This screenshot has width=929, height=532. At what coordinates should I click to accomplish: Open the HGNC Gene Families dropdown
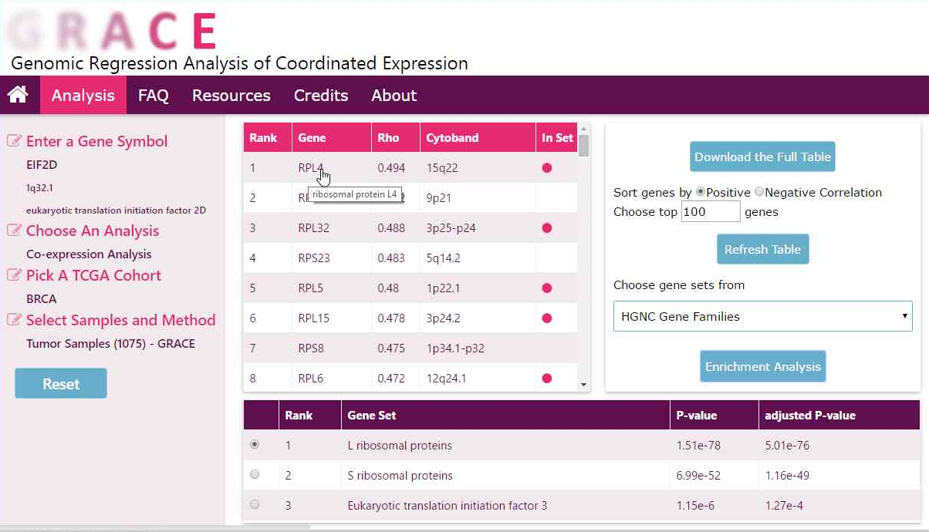click(762, 316)
